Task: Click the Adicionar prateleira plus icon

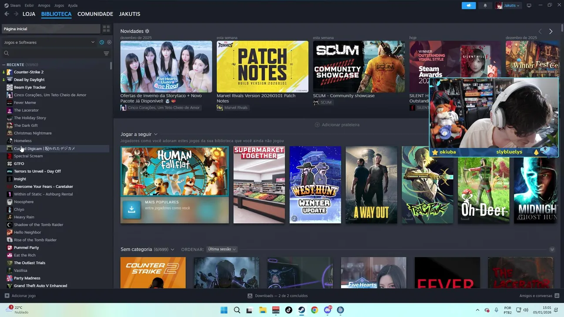Action: coord(317,125)
